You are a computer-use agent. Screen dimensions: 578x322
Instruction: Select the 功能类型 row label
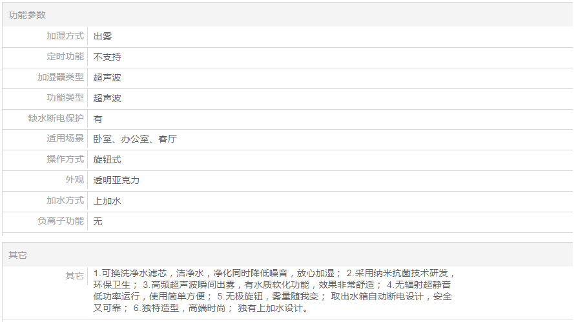(x=65, y=98)
